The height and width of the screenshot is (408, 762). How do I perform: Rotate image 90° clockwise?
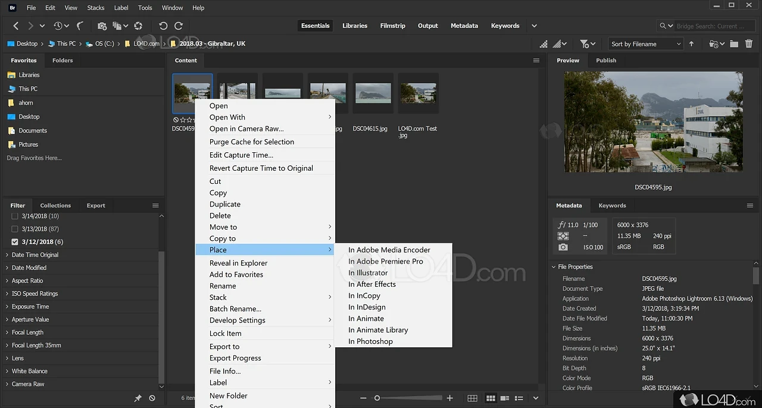pyautogui.click(x=178, y=26)
